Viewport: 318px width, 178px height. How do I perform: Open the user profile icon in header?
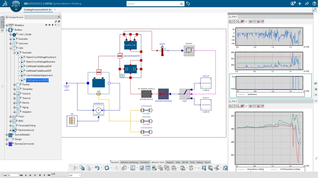pos(293,4)
